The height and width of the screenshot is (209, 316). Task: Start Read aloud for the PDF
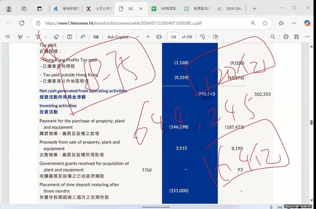pos(83,37)
